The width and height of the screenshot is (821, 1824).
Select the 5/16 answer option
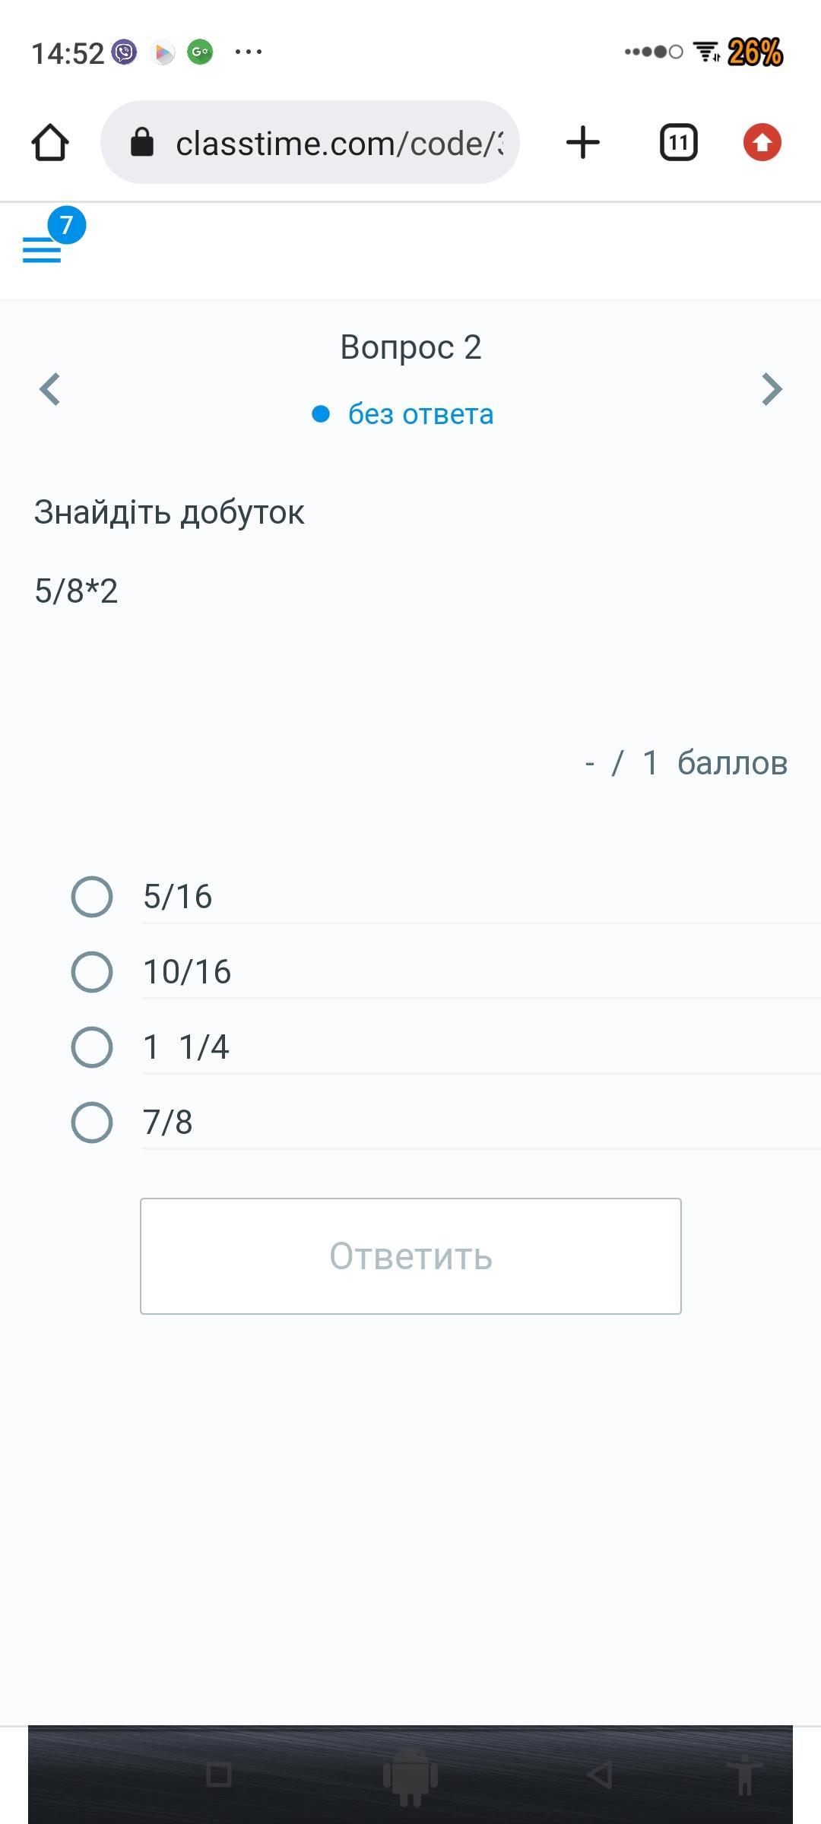tap(92, 897)
